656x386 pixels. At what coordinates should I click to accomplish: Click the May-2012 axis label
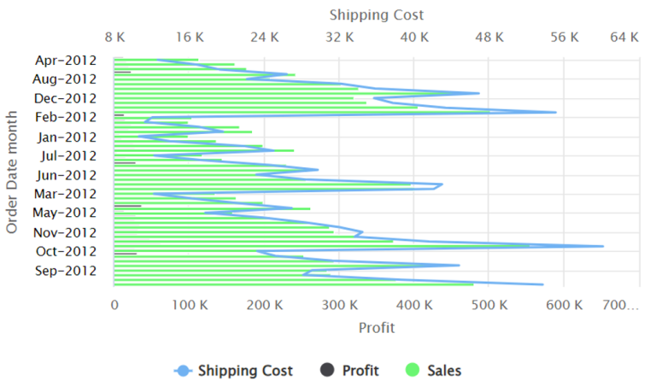point(64,213)
